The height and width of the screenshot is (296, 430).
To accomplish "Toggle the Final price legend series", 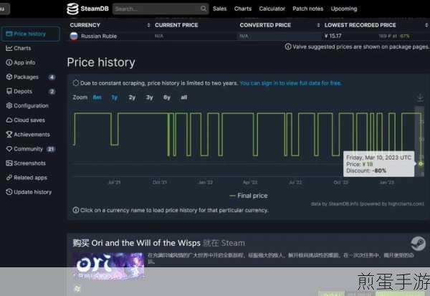I will pyautogui.click(x=249, y=196).
